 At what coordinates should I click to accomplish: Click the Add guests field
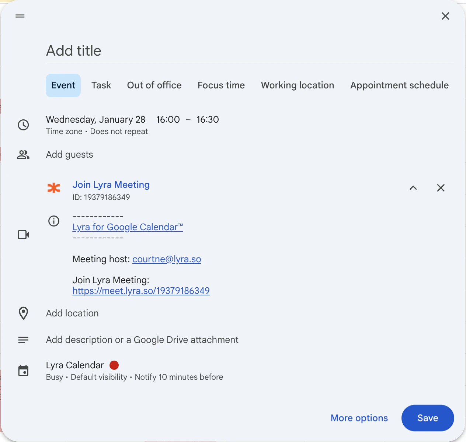69,154
